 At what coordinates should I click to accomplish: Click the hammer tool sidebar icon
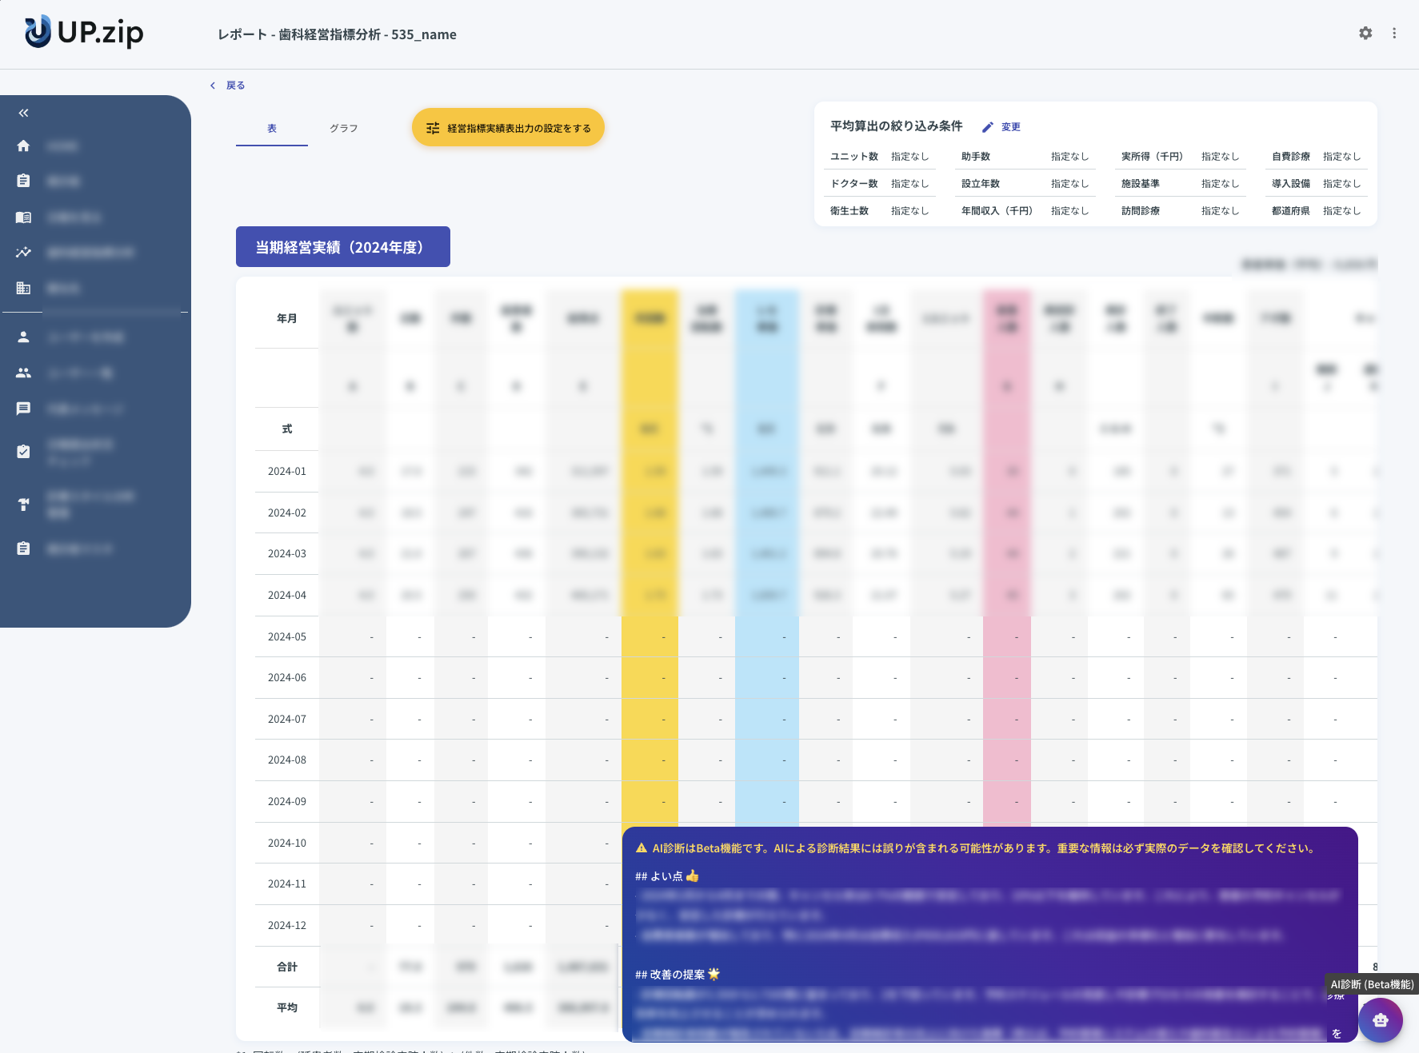(x=23, y=504)
